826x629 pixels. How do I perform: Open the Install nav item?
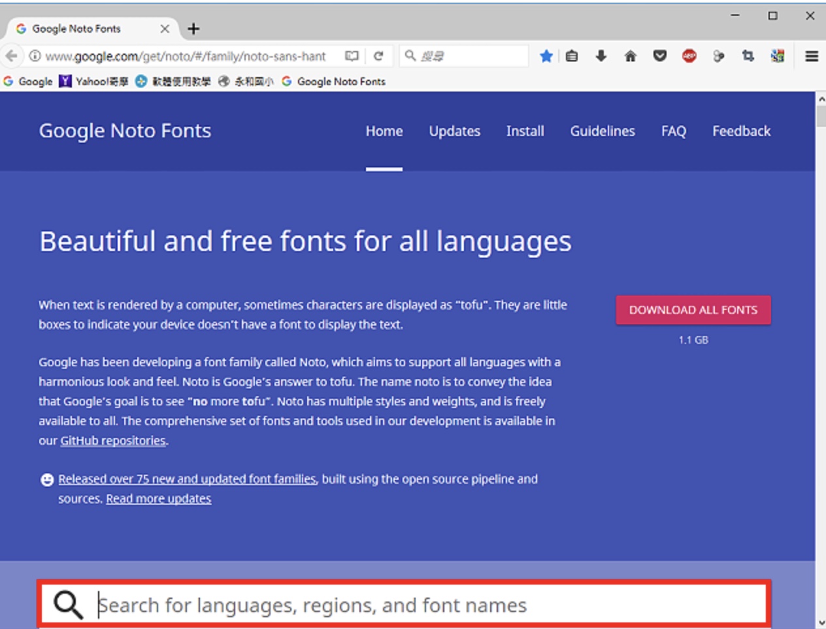coord(525,131)
